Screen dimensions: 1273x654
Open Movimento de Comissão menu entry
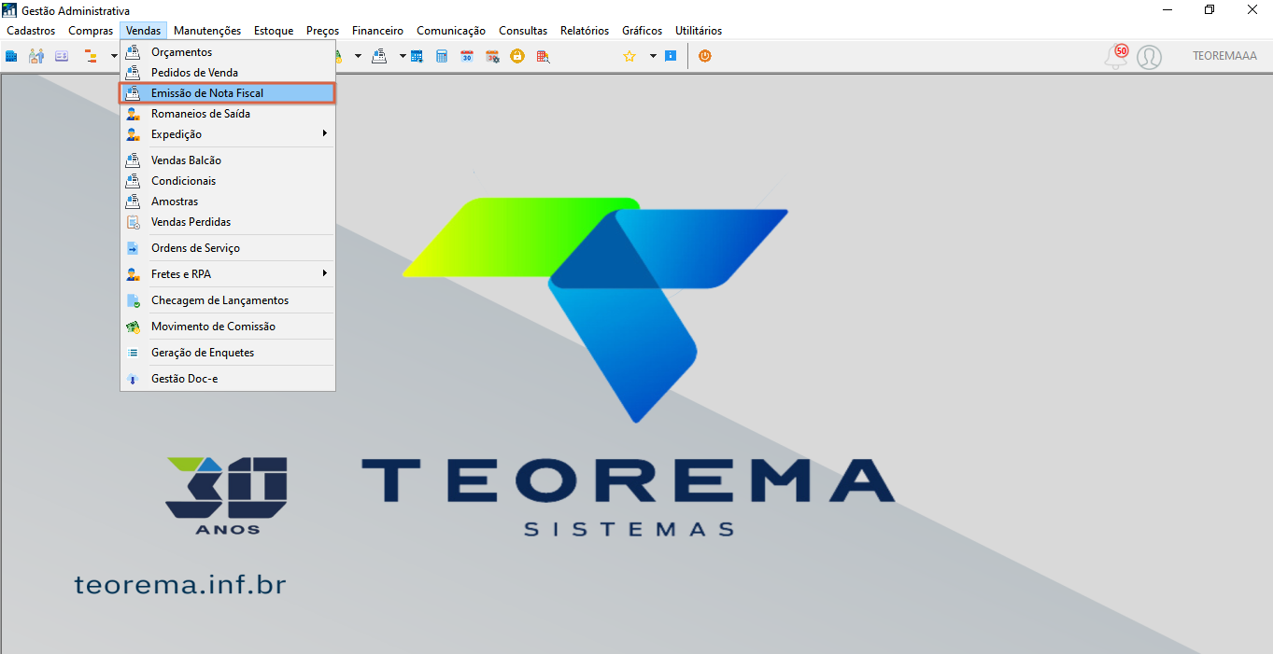coord(227,327)
